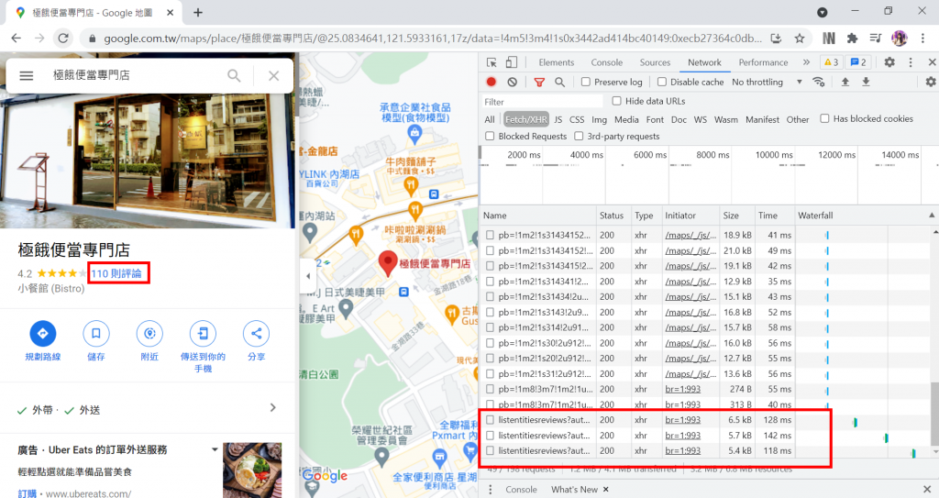Switch to the Sources tab
The width and height of the screenshot is (939, 498).
click(x=655, y=62)
